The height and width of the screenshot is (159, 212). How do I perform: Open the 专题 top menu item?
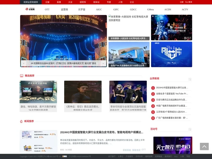point(109,2)
